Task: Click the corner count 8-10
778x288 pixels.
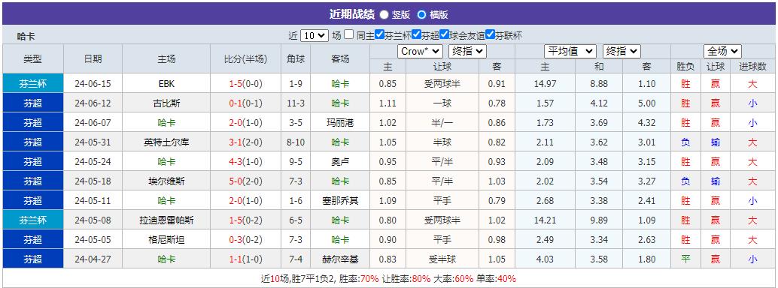Action: coord(296,142)
